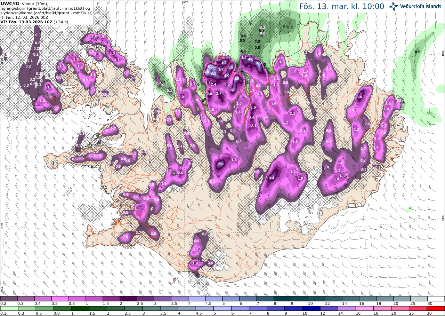The width and height of the screenshot is (445, 316).
Task: Click top legend gray swatch starting at 25
Action: pyautogui.click(x=419, y=299)
